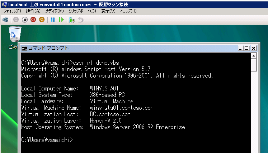Shut down the VM with the red power icon
The height and width of the screenshot is (153, 268).
(x=33, y=20)
